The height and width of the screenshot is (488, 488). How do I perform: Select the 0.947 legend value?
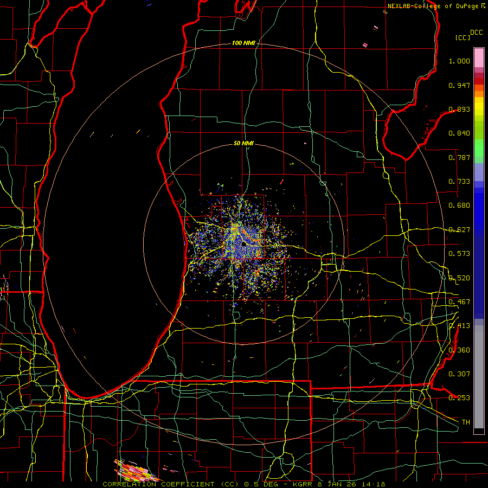point(459,85)
